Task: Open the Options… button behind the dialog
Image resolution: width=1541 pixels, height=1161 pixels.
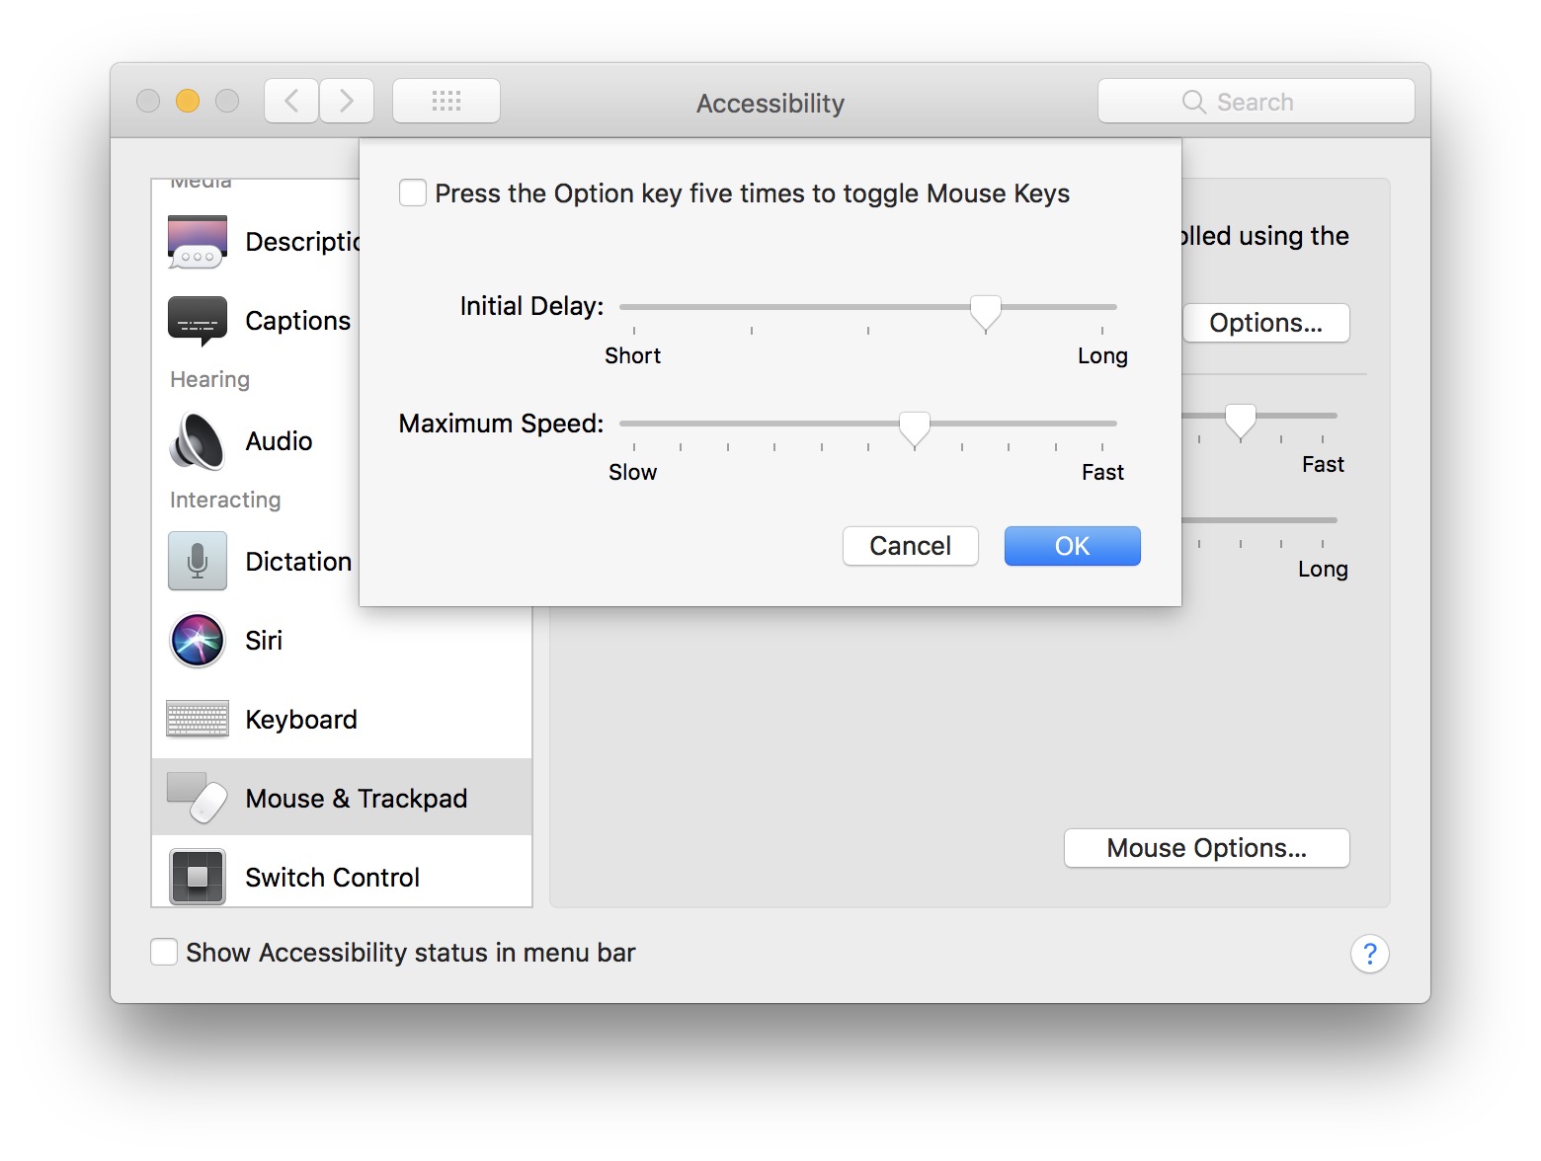Action: pos(1265,323)
